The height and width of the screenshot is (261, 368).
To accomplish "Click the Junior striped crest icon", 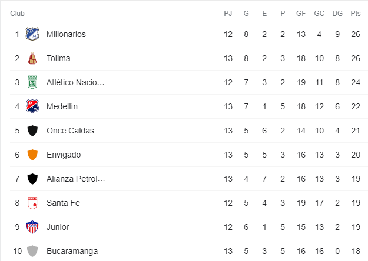I will (x=32, y=227).
